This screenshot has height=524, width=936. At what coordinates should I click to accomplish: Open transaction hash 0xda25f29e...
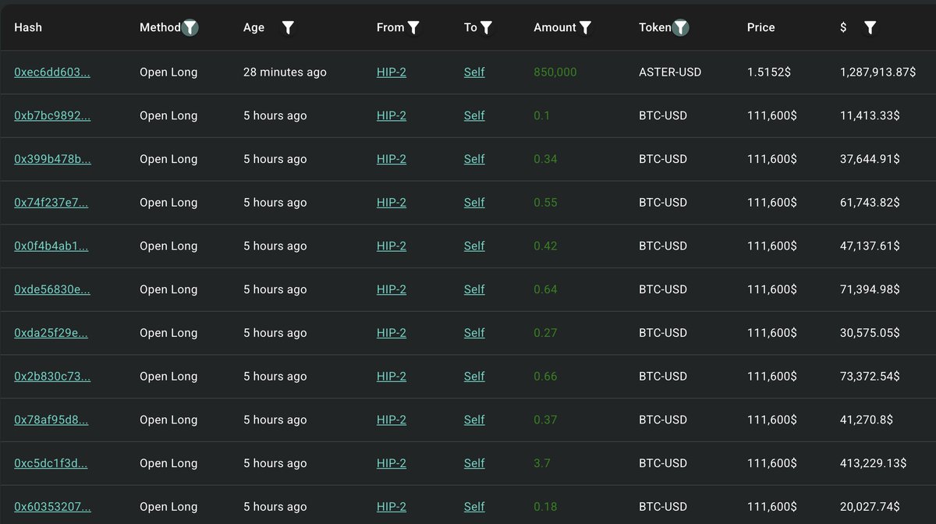coord(52,333)
